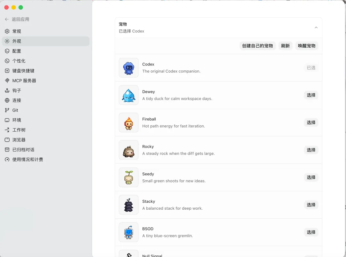Image resolution: width=346 pixels, height=257 pixels.
Task: Open 已归档对话 page
Action: pyautogui.click(x=46, y=150)
